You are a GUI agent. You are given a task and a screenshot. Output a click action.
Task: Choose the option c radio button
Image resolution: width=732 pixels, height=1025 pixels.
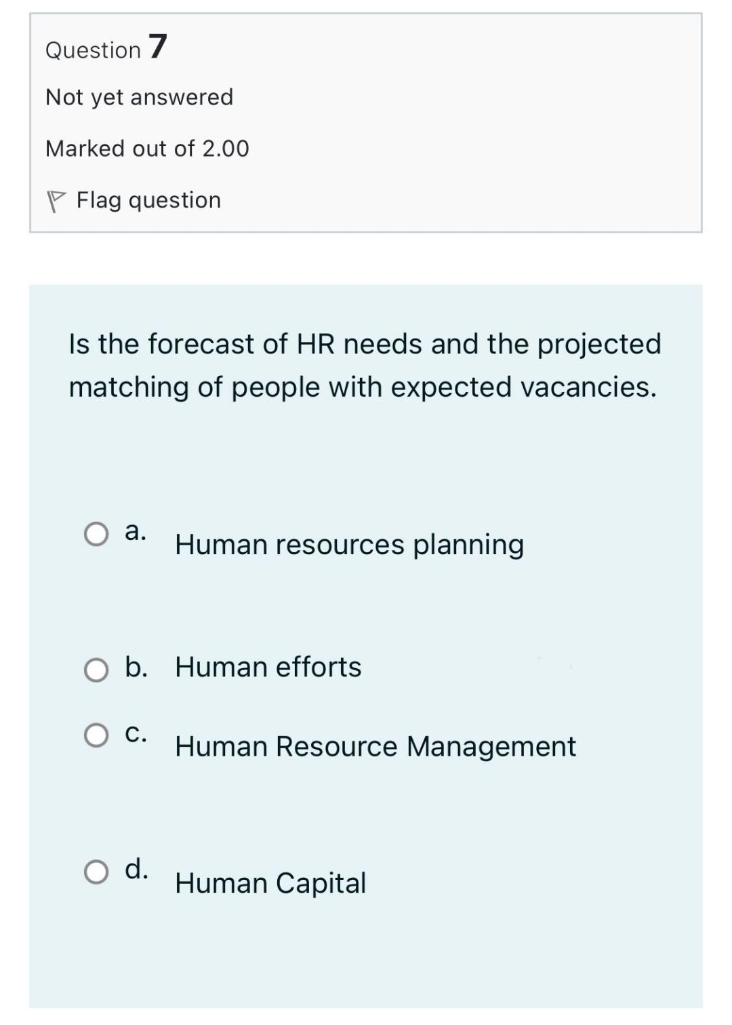click(x=96, y=735)
